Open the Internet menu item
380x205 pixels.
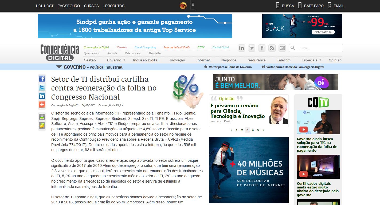tap(203, 60)
